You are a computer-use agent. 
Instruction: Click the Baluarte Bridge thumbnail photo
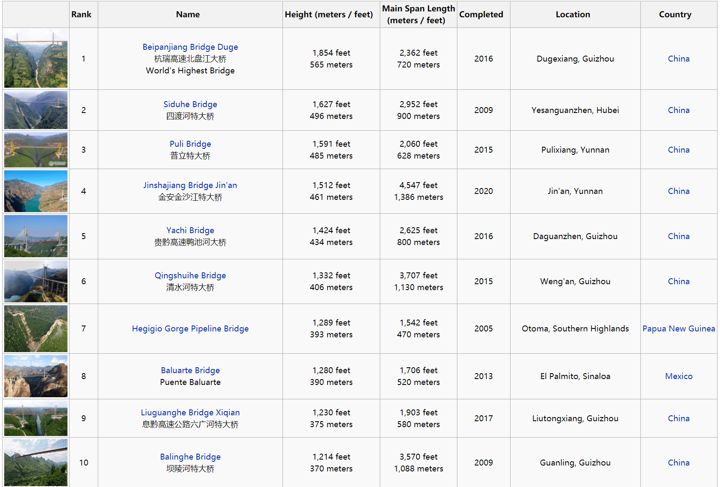(36, 376)
